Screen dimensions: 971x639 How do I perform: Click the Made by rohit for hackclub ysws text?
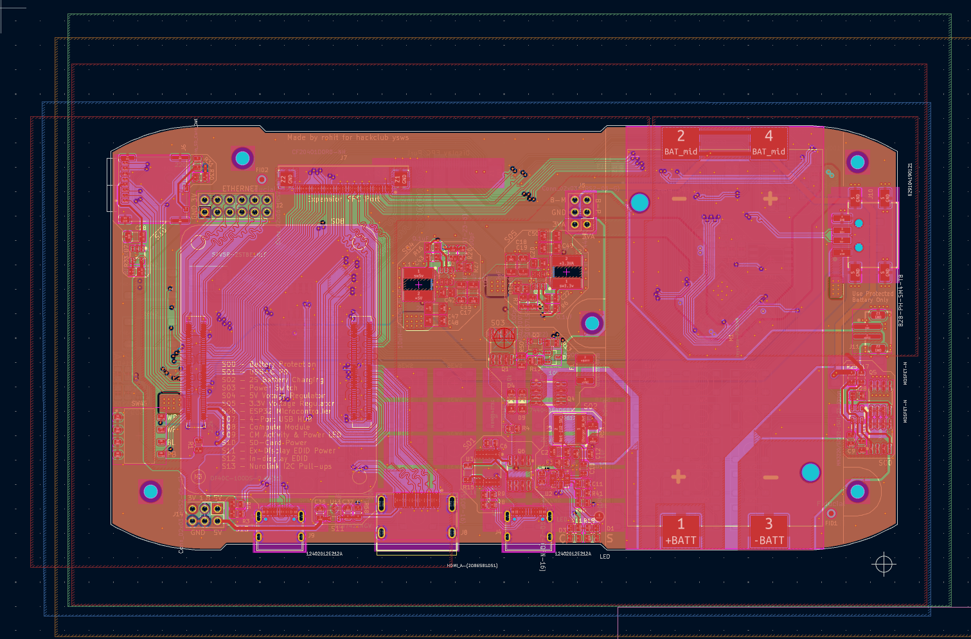click(x=348, y=137)
